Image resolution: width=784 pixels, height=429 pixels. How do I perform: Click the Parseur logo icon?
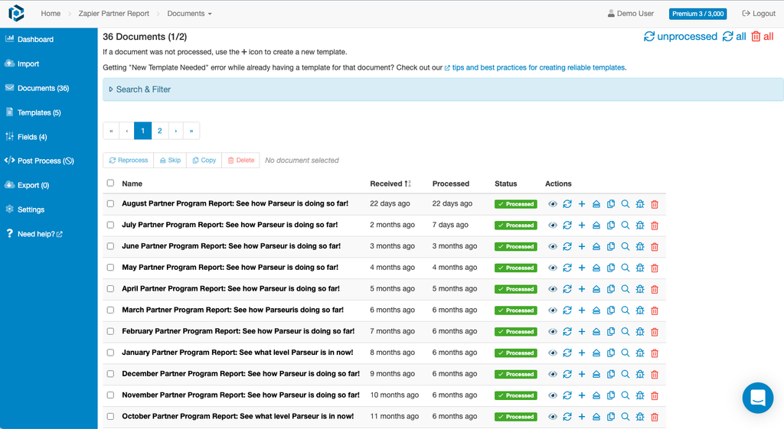[16, 13]
